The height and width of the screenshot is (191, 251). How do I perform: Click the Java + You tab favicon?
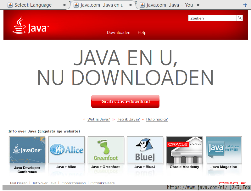[x=142, y=5]
